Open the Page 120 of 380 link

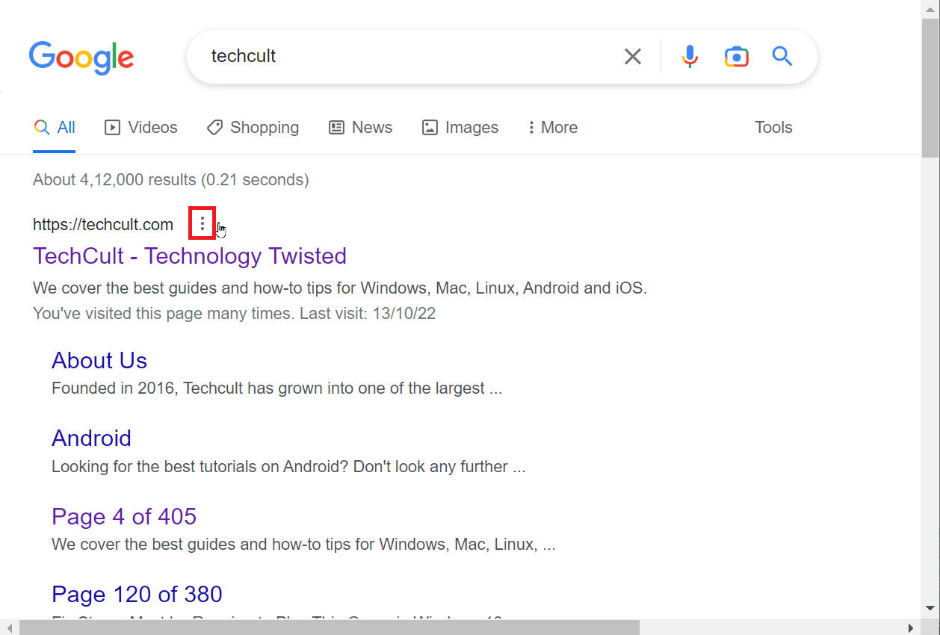(x=137, y=594)
